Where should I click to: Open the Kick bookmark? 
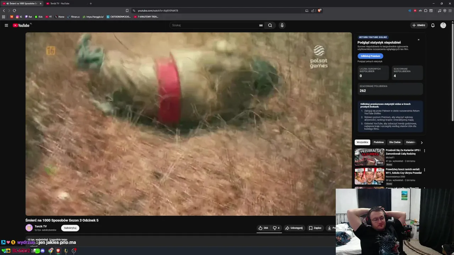click(x=39, y=17)
